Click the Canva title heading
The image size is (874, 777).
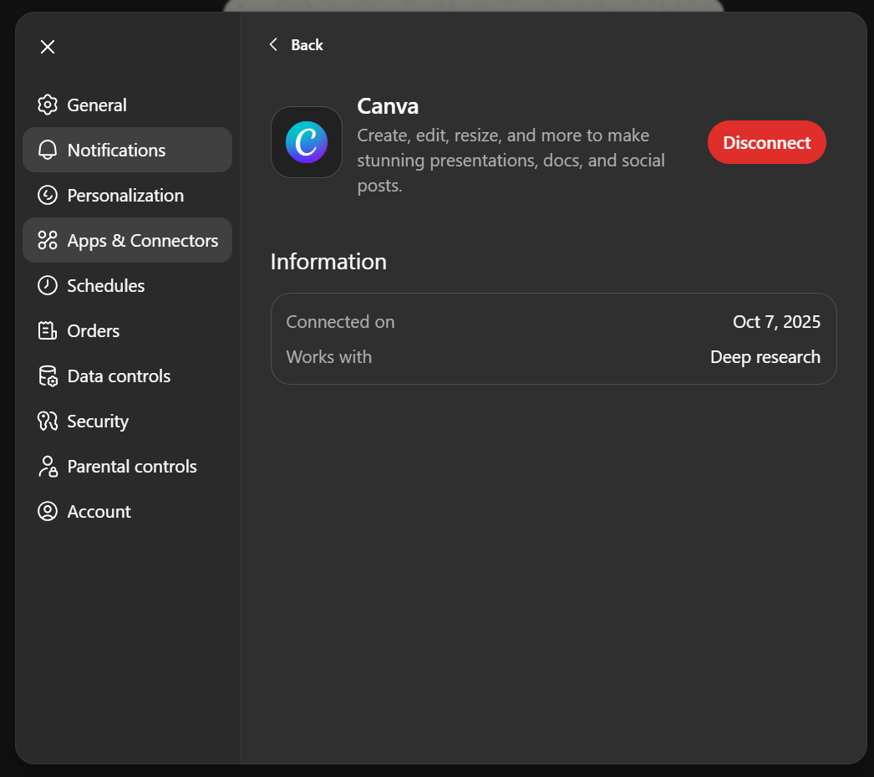[x=388, y=106]
